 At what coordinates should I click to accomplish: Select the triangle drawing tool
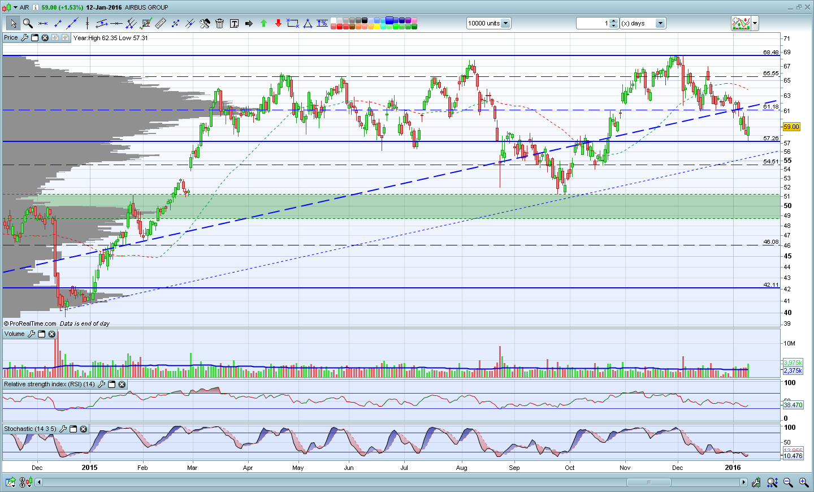308,23
